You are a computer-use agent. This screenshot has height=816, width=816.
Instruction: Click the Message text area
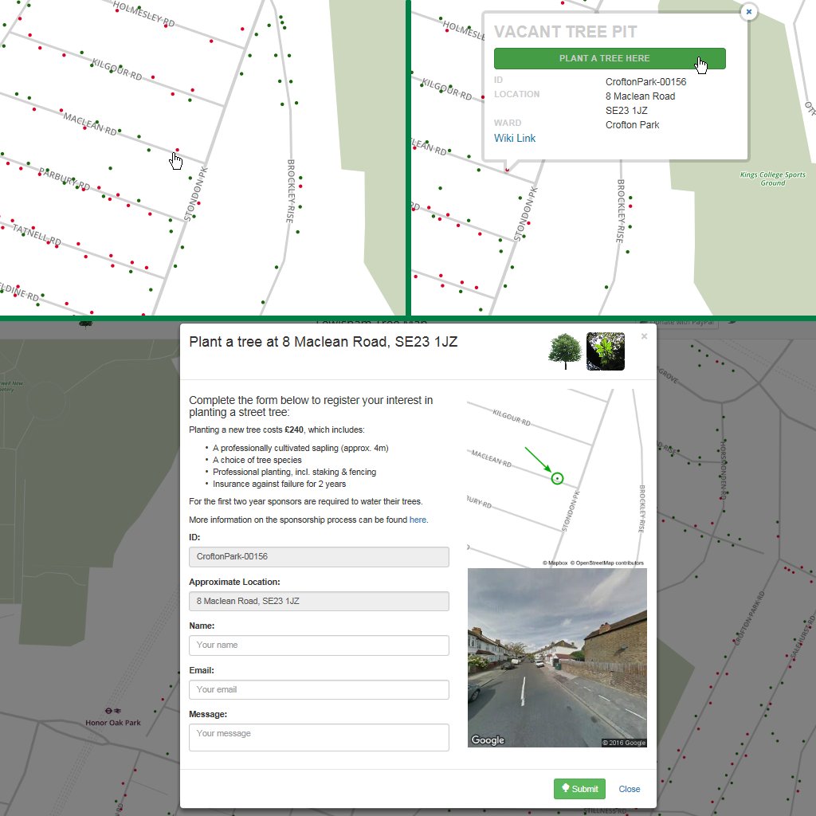[319, 737]
